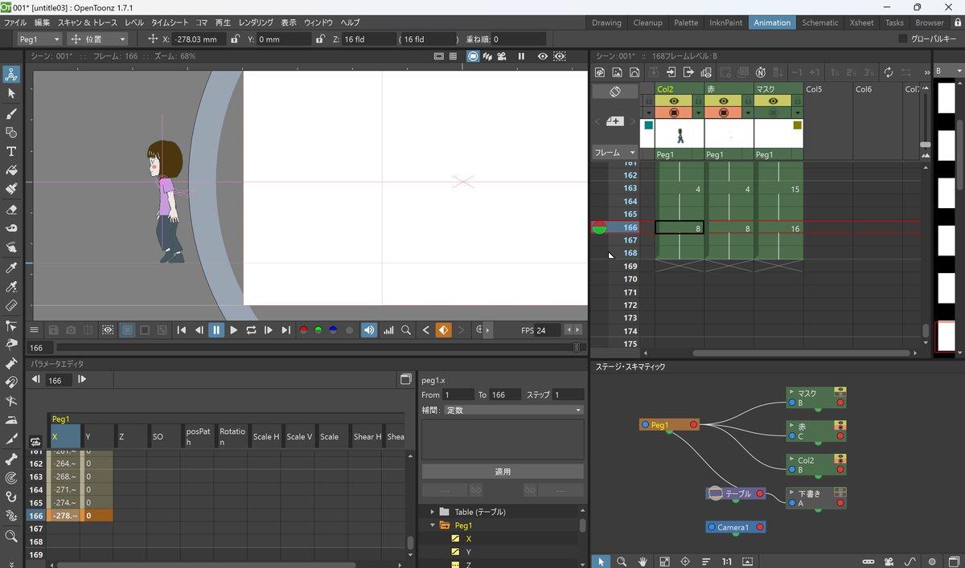Select the hand pan tool in schematic toolbar
Viewport: 965px width, 568px height.
pos(643,561)
